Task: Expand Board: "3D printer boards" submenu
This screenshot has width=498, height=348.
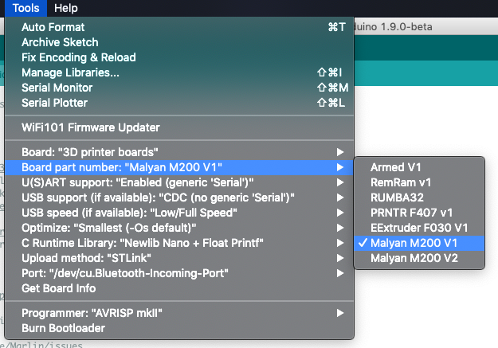Action: pyautogui.click(x=179, y=152)
